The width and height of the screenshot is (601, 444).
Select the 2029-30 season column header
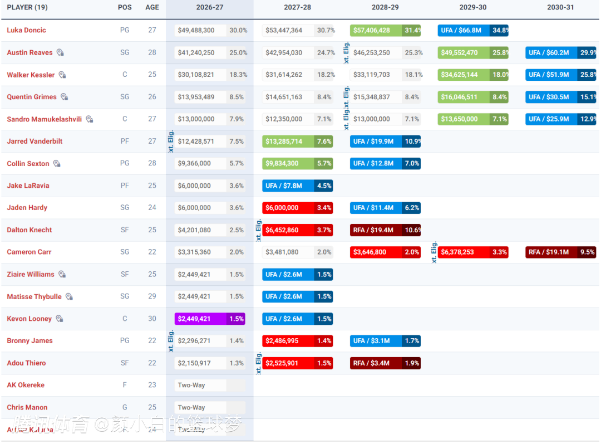click(x=473, y=7)
